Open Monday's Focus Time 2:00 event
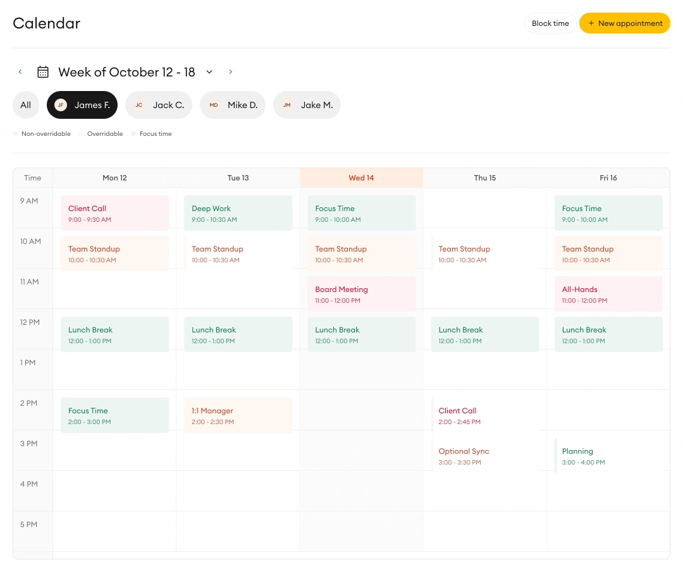The image size is (683, 572). click(x=114, y=415)
